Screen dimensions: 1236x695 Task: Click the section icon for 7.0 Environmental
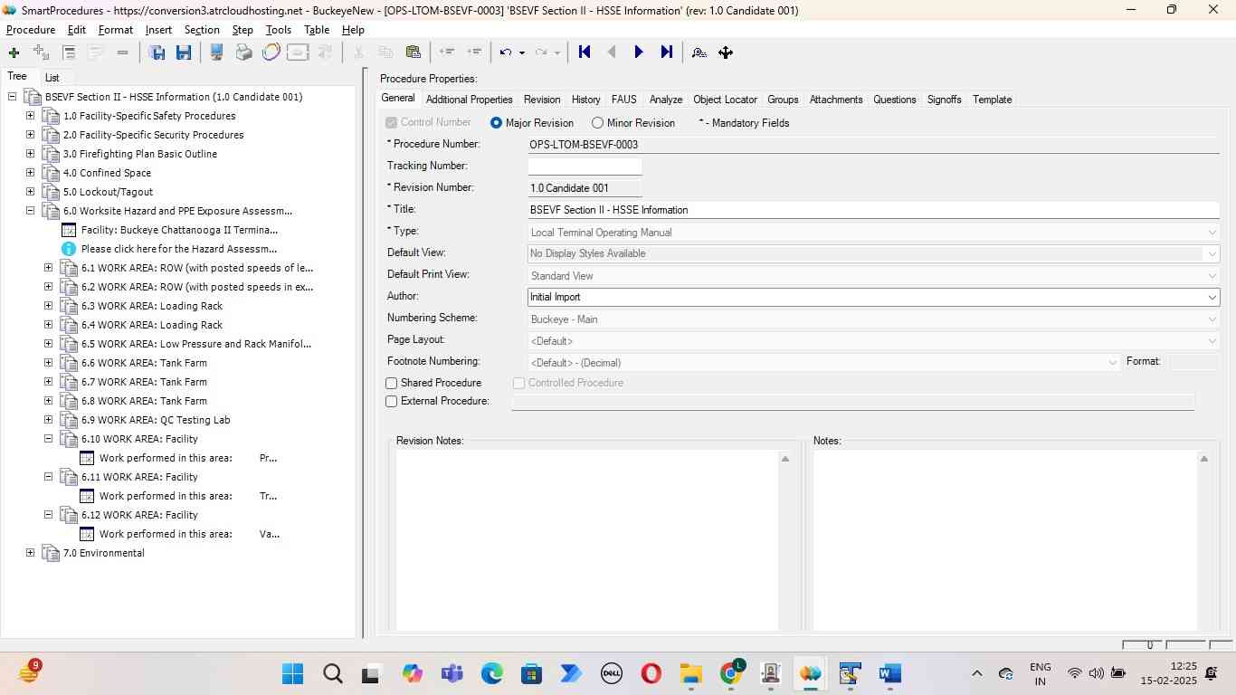[x=51, y=553]
